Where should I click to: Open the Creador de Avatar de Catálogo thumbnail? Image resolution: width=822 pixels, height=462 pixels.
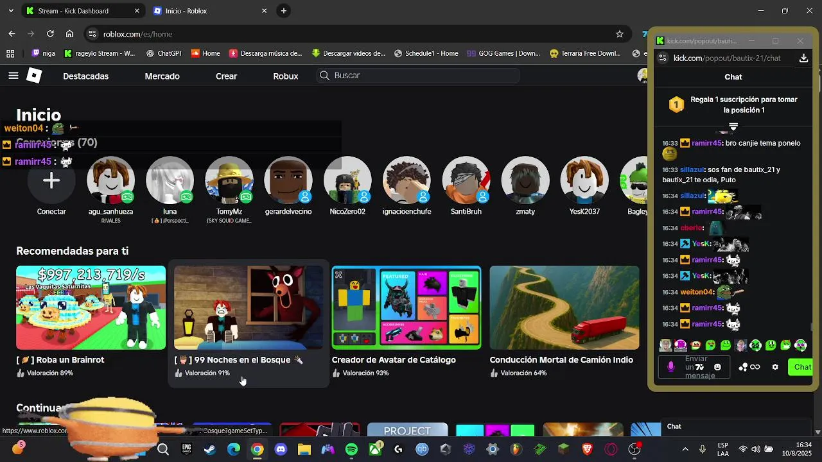[x=407, y=307]
